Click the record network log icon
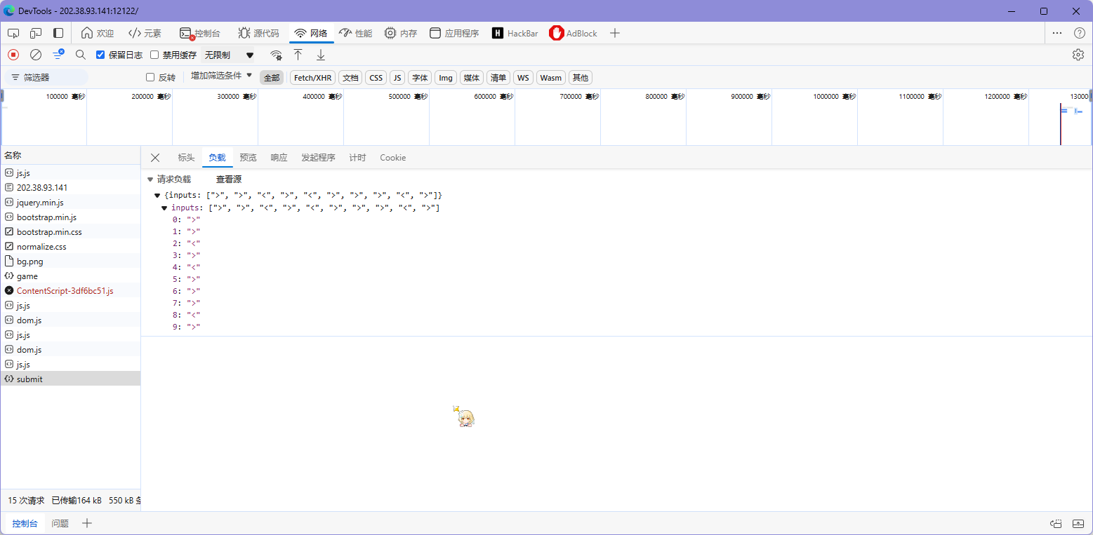 13,55
